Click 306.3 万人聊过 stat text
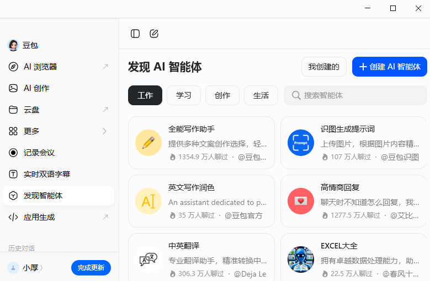The height and width of the screenshot is (281, 430). coord(201,274)
